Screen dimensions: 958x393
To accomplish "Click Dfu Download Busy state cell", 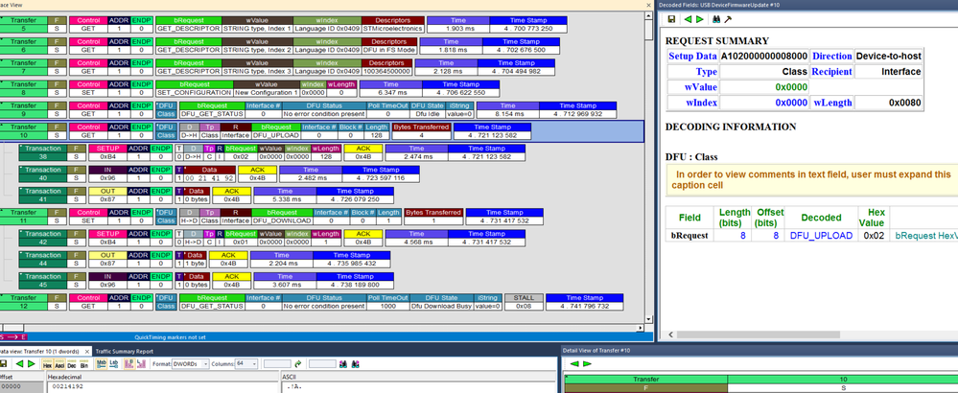I will (x=440, y=307).
